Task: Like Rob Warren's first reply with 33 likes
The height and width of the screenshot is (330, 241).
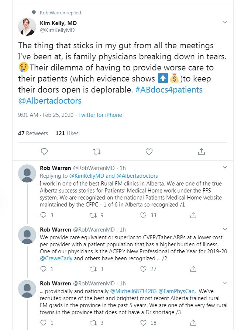Action: [144, 215]
